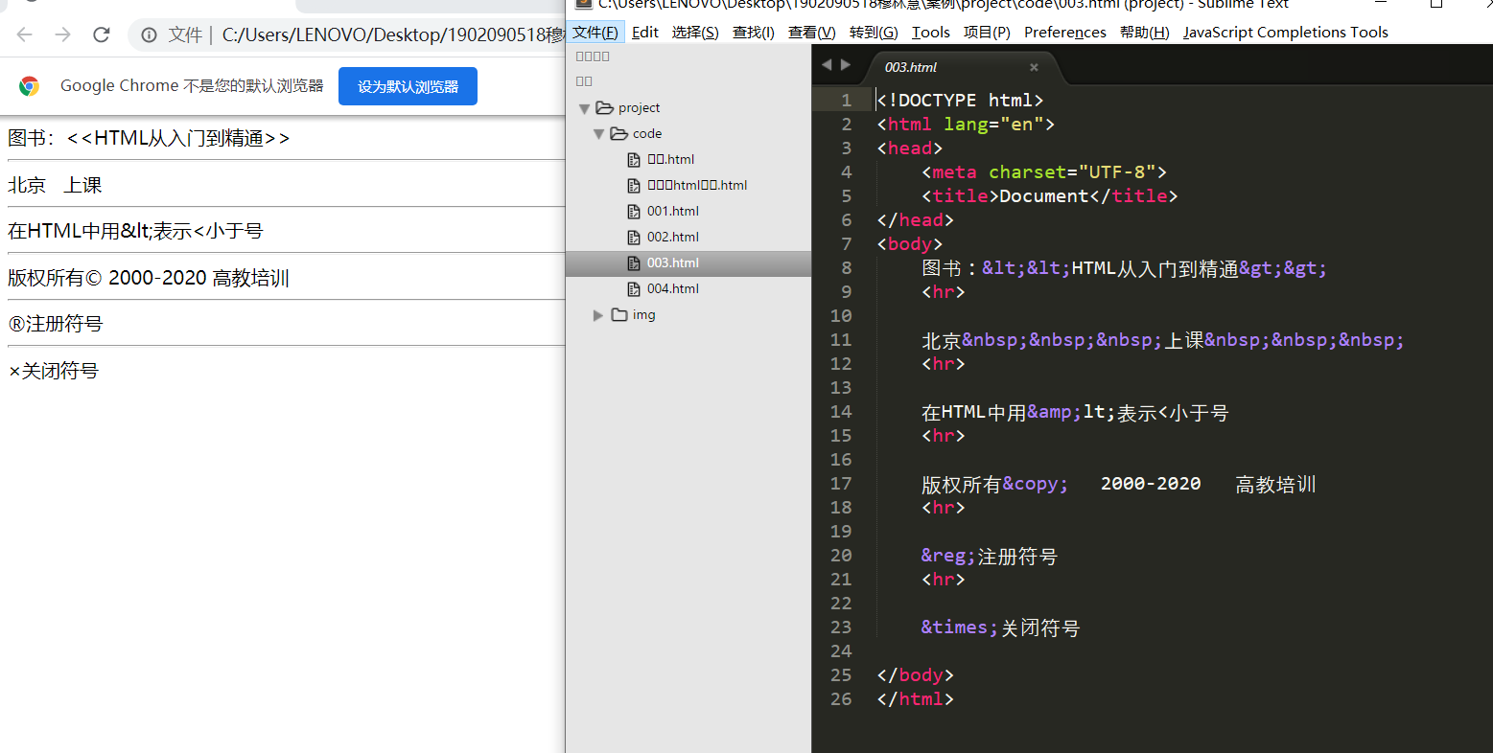Click rendered text '北京 上课' in Chrome
1493x753 pixels.
click(x=55, y=185)
